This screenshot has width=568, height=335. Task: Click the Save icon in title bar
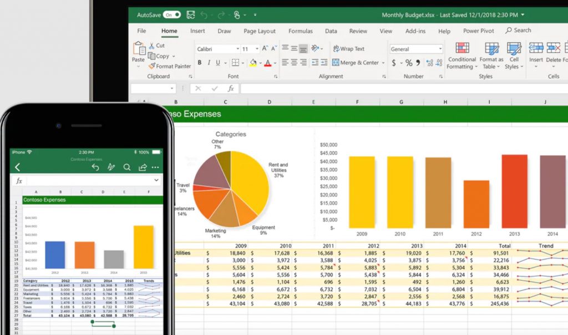pos(191,15)
